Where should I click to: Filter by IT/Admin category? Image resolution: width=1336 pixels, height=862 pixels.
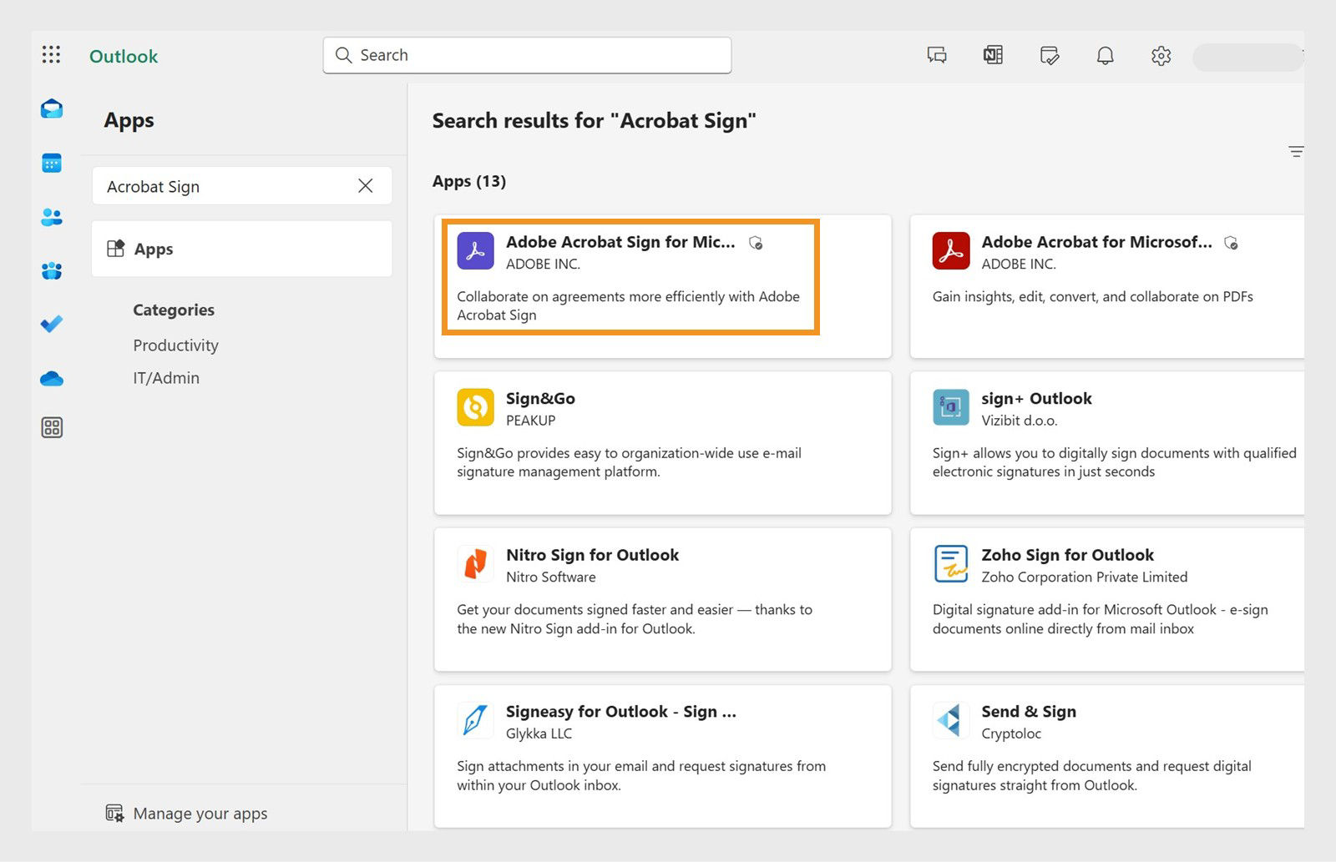166,378
